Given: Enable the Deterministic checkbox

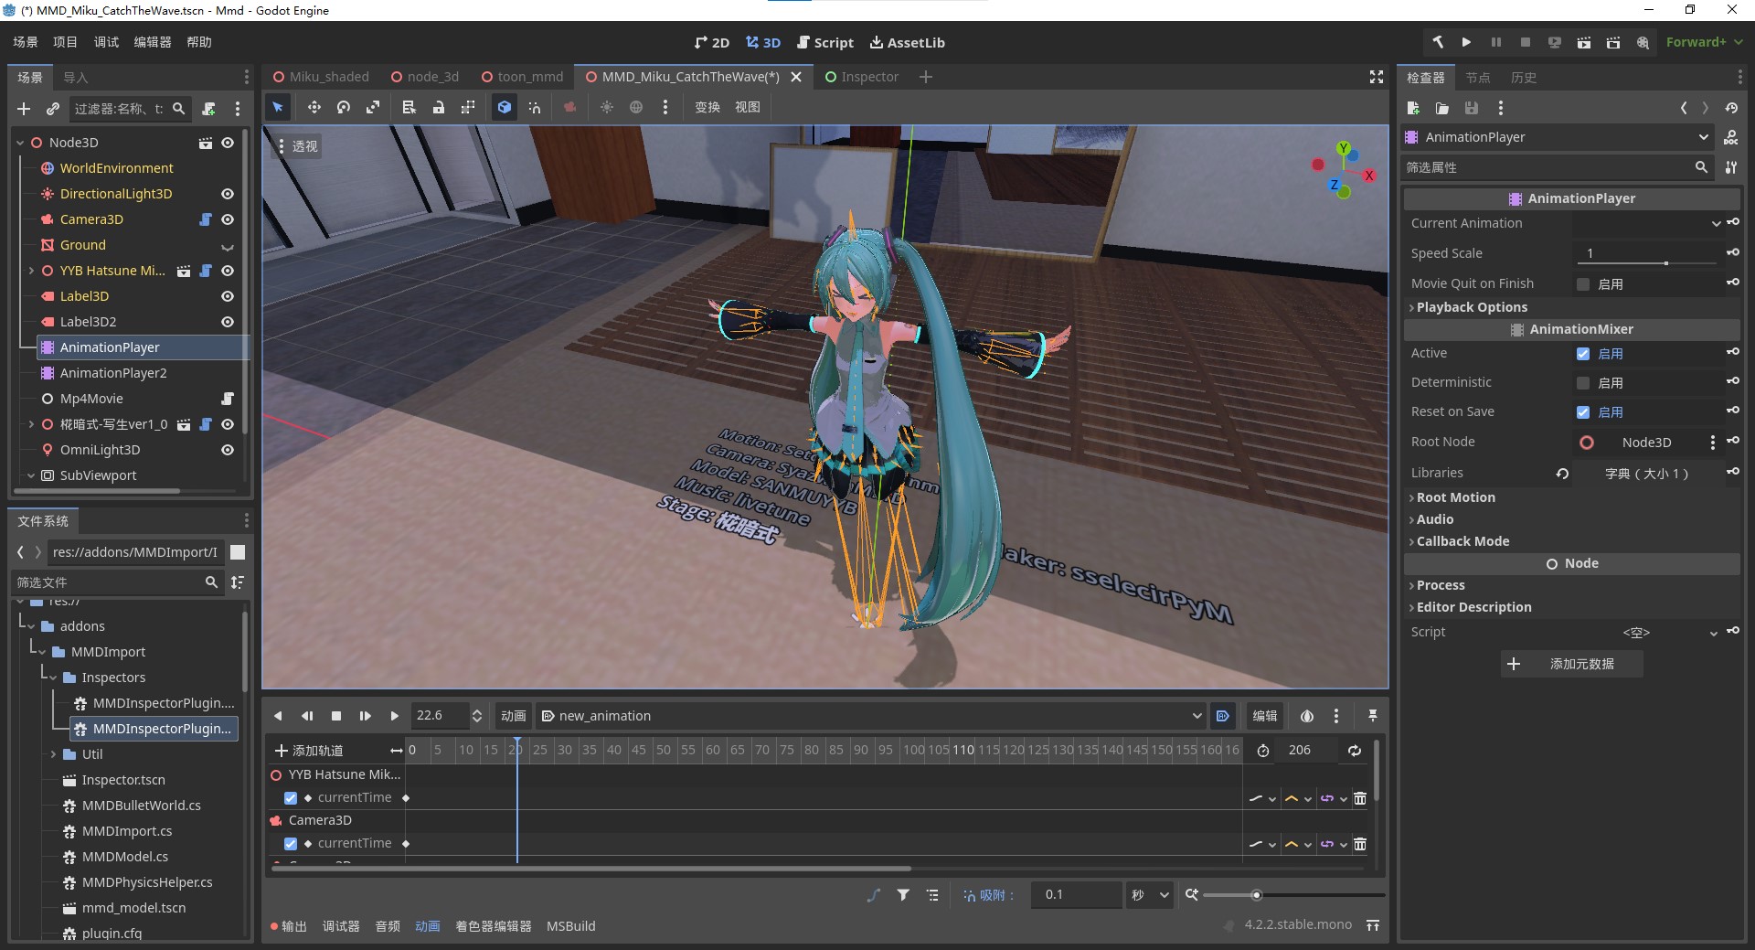Looking at the screenshot, I should pyautogui.click(x=1583, y=383).
